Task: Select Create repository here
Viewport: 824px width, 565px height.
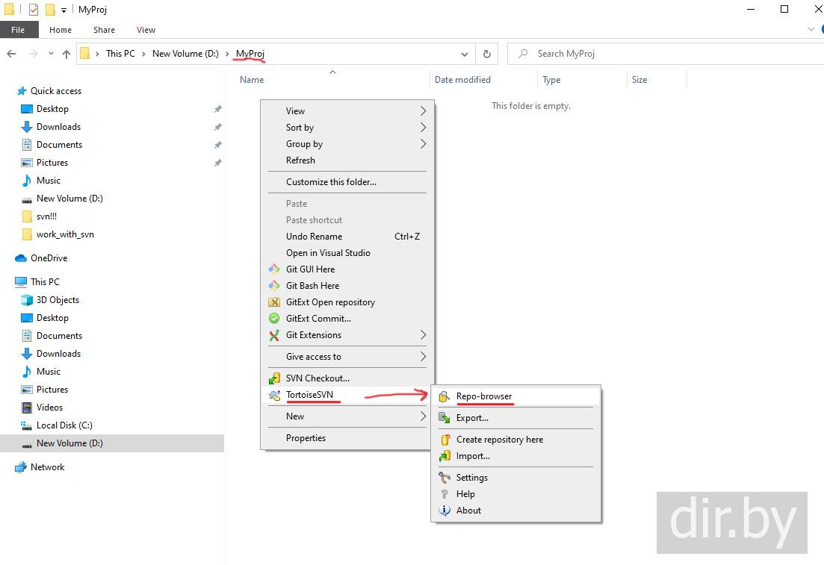Action: pyautogui.click(x=499, y=440)
